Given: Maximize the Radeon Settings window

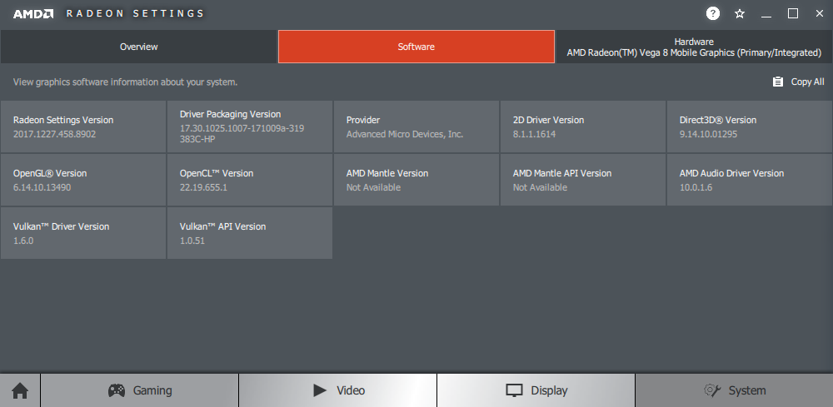Looking at the screenshot, I should coord(793,14).
